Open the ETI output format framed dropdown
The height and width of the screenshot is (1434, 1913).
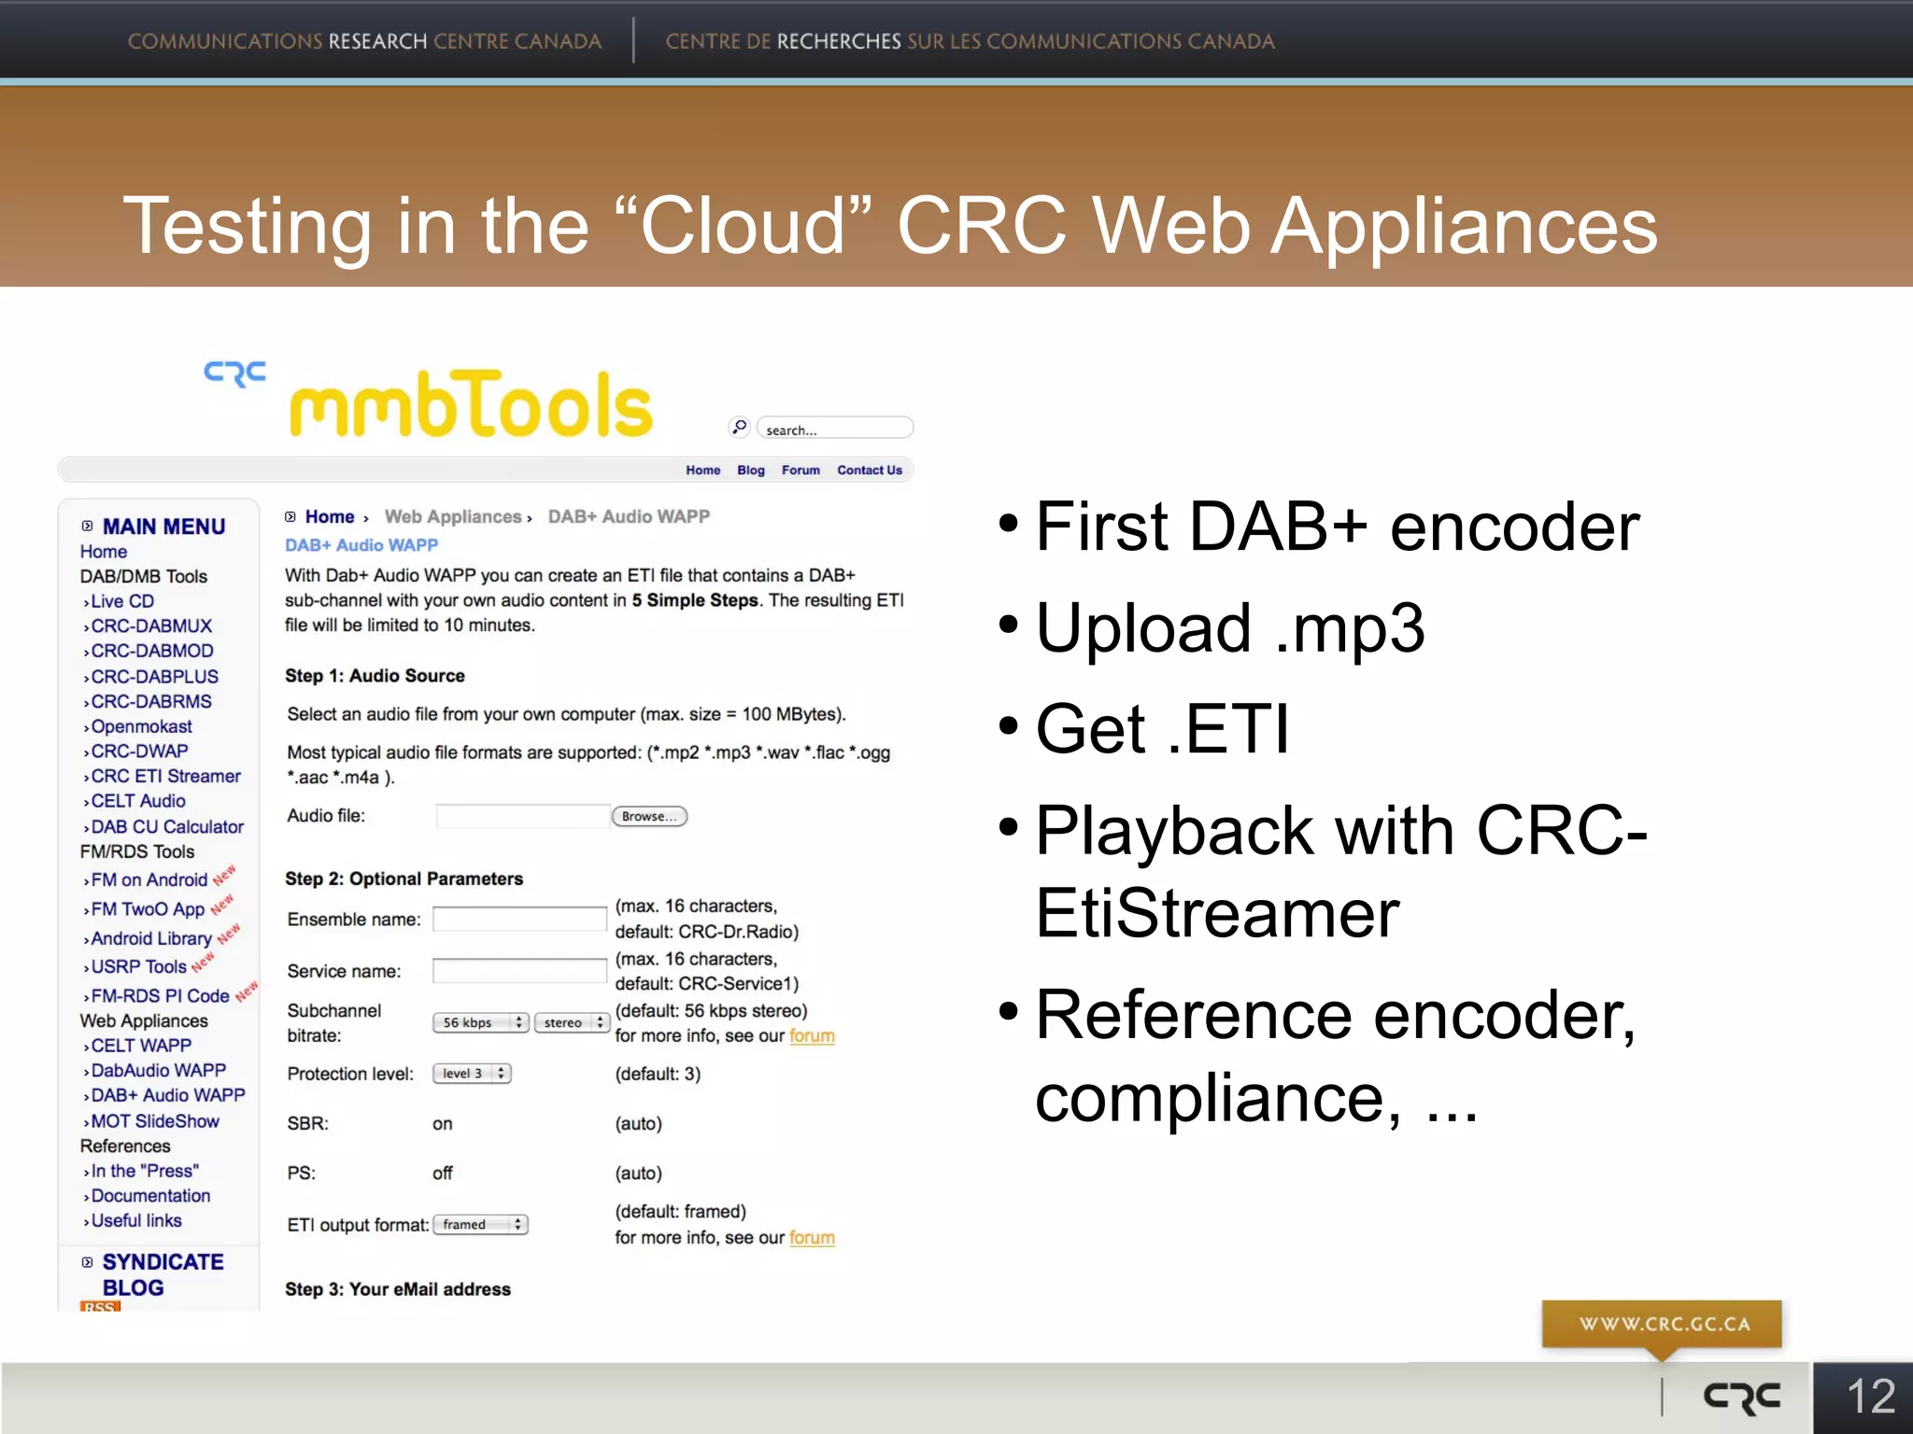480,1224
